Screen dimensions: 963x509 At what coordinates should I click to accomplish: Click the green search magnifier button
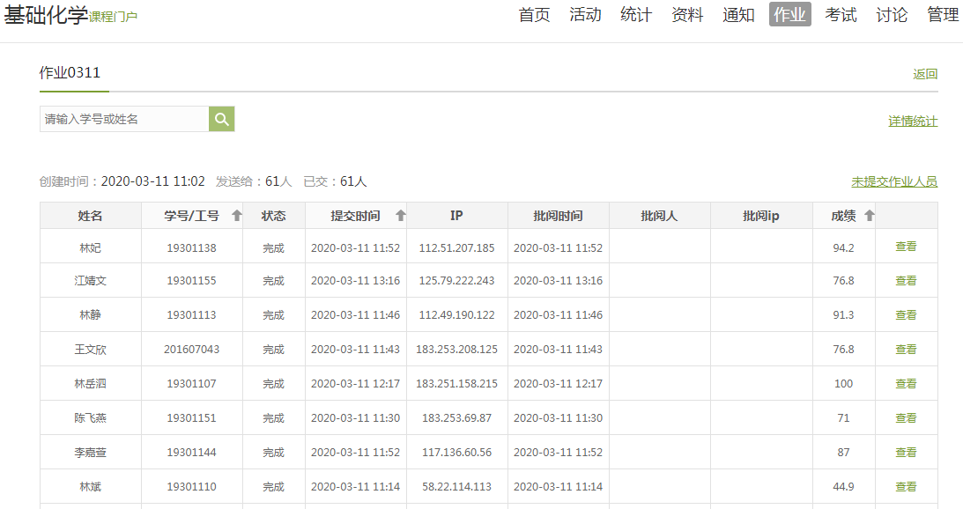[x=221, y=119]
